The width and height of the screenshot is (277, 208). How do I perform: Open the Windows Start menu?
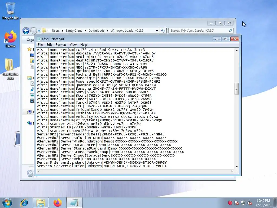(7, 203)
